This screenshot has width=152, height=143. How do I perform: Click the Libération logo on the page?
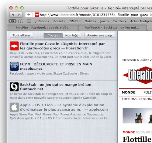click(x=137, y=75)
